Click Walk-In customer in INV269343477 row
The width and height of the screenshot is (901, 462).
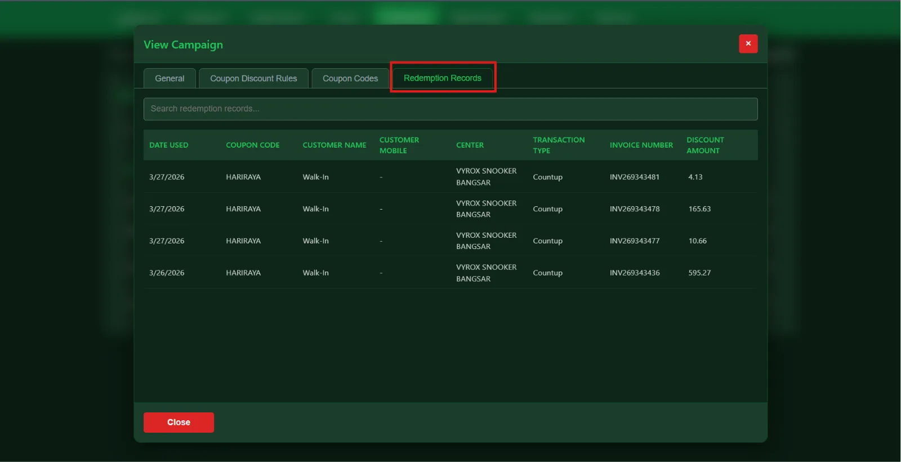click(x=315, y=241)
